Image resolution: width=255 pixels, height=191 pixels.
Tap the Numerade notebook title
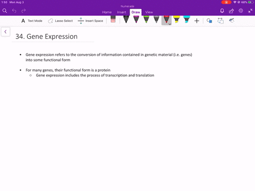[127, 6]
